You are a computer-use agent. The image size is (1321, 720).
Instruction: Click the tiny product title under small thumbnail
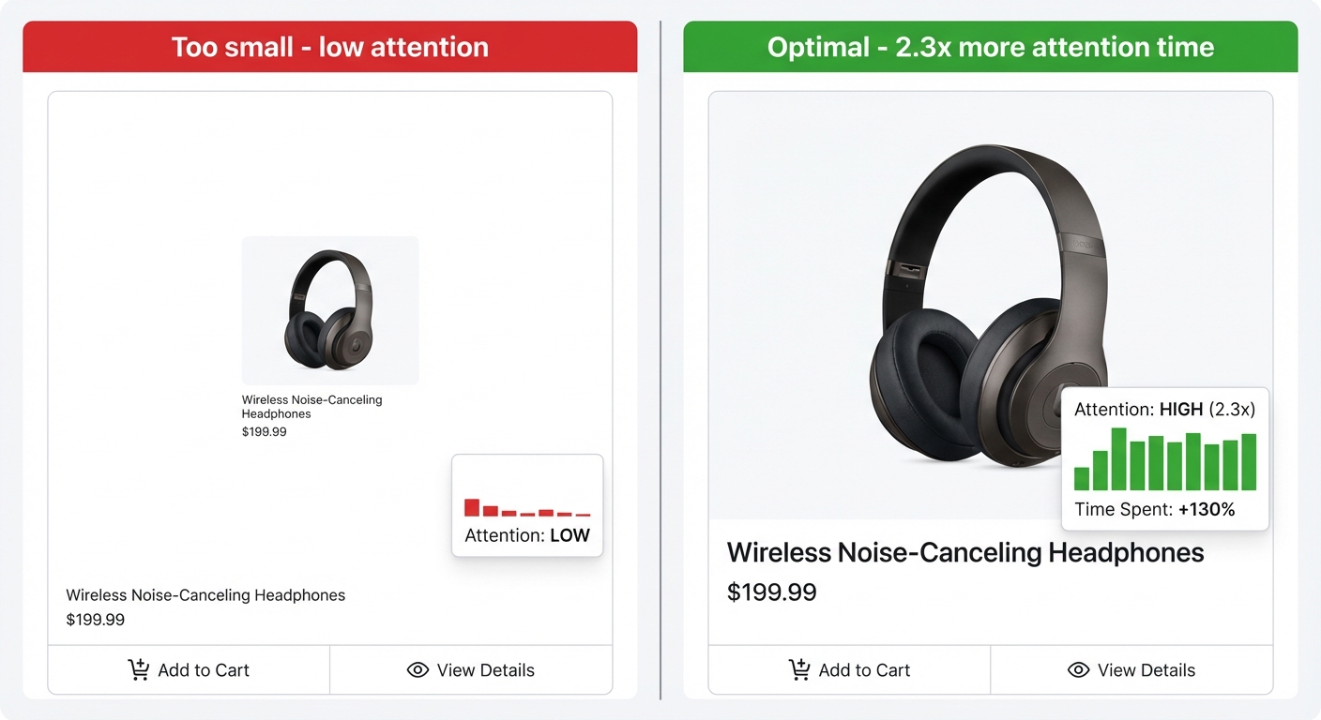click(x=311, y=407)
